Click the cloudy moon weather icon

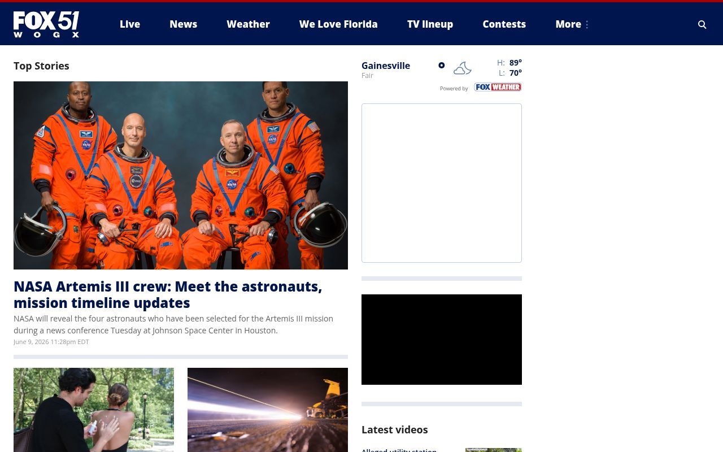462,68
